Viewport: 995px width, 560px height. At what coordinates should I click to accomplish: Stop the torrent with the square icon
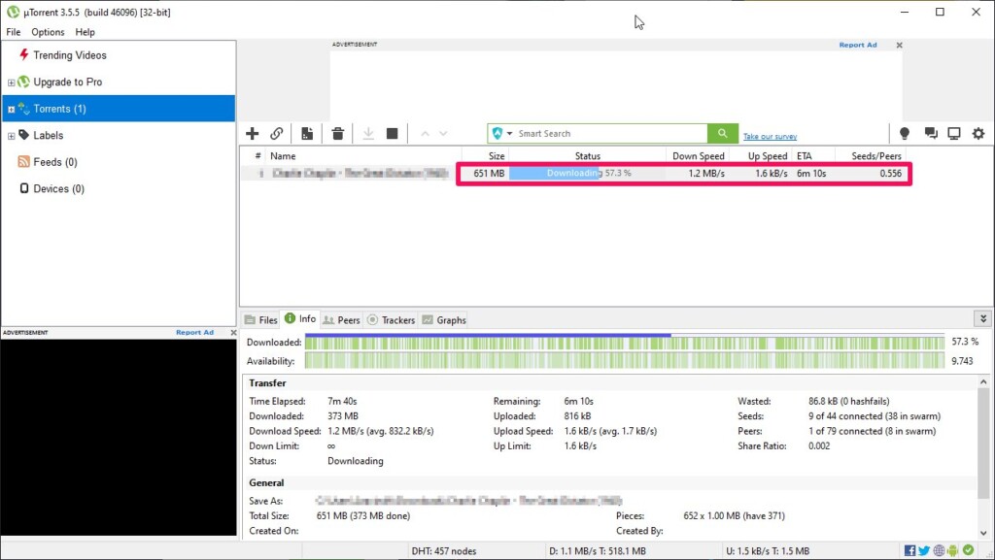click(x=393, y=133)
